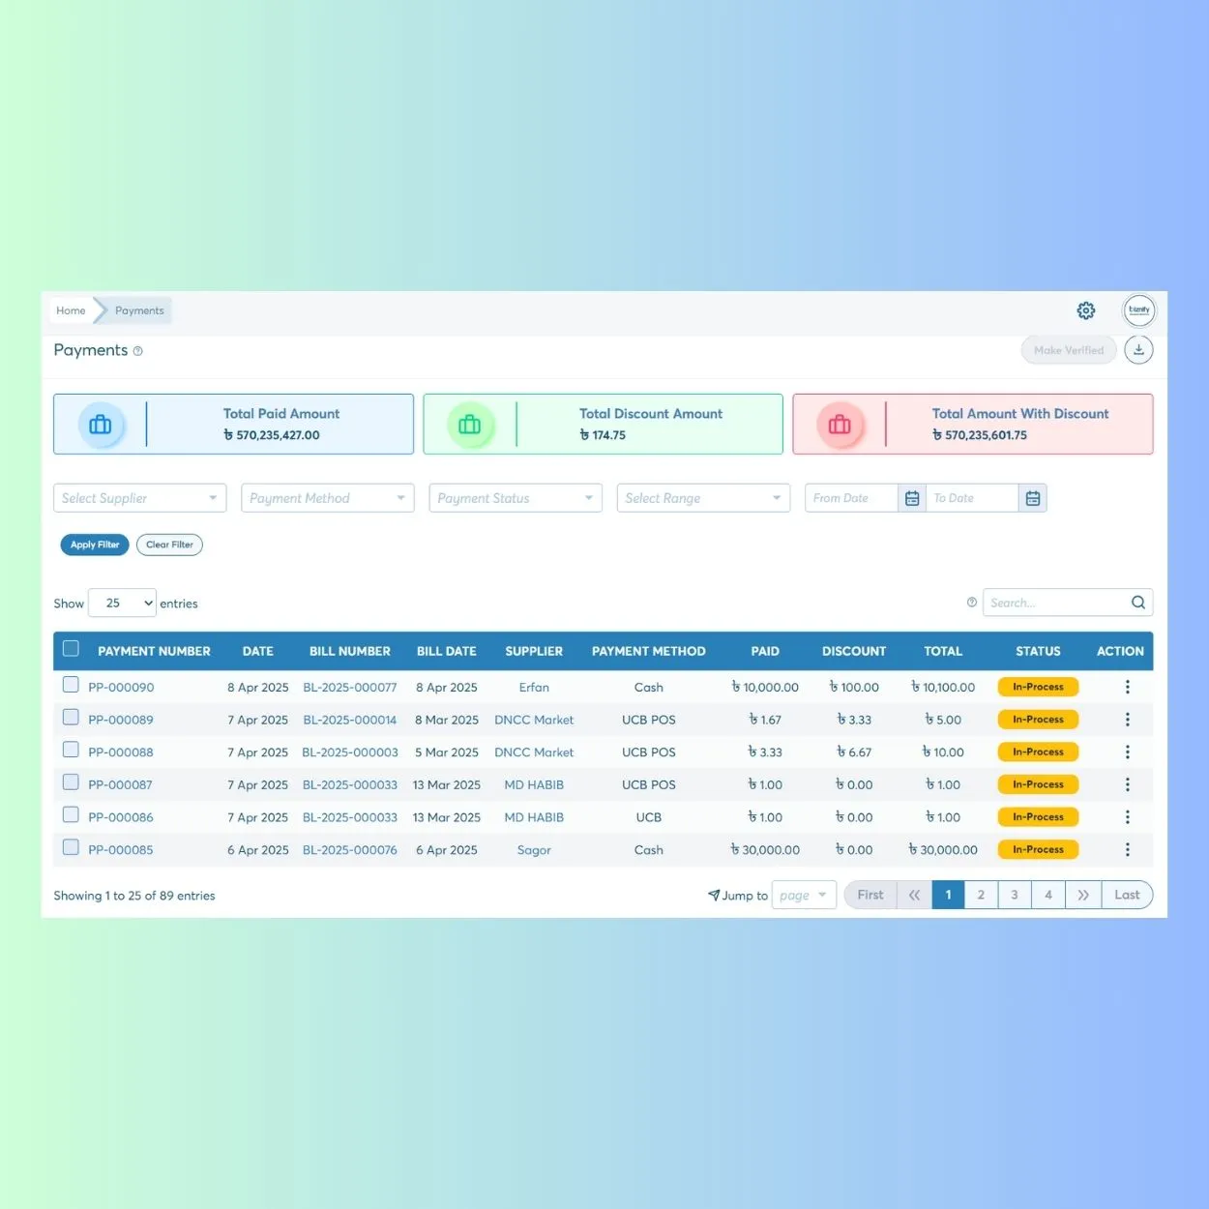Check the select-all checkbox in table header
The image size is (1209, 1209).
click(x=71, y=648)
